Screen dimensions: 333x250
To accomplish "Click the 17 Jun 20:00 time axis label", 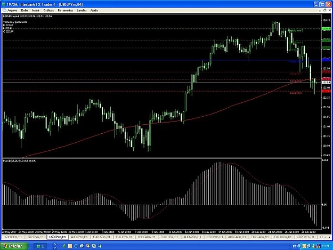I will (x=225, y=232).
